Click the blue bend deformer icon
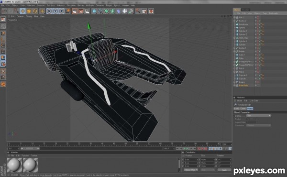 pyautogui.click(x=119, y=11)
